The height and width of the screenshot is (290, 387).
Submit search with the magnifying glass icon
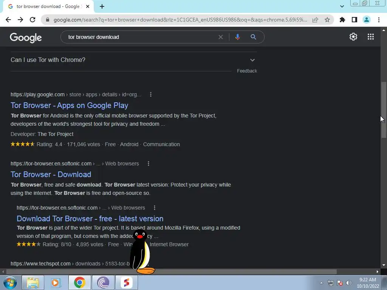(253, 37)
